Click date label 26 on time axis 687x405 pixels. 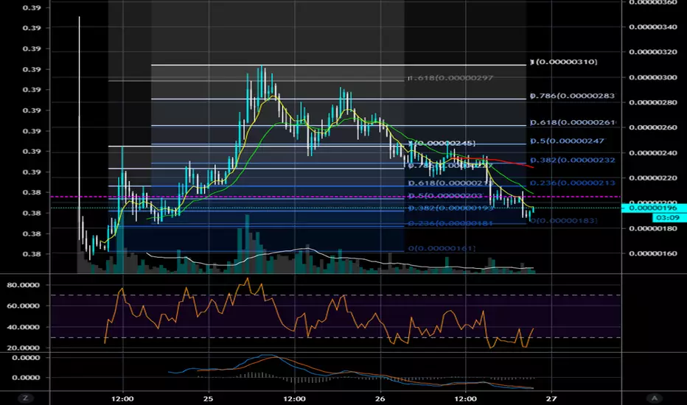tap(380, 398)
